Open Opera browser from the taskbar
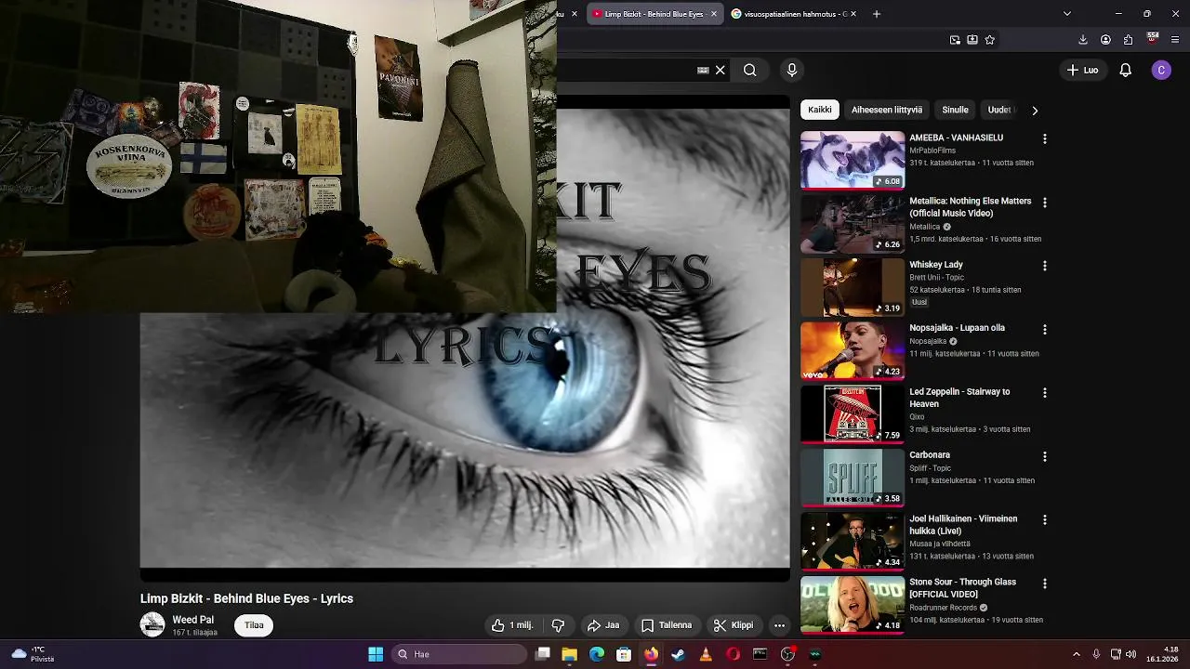1190x669 pixels. point(734,654)
